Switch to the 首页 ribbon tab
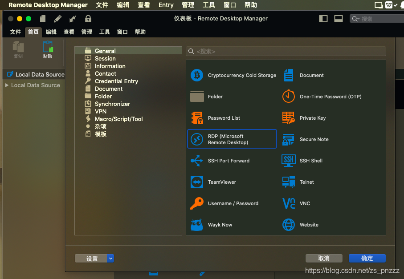404x279 pixels. [x=33, y=32]
